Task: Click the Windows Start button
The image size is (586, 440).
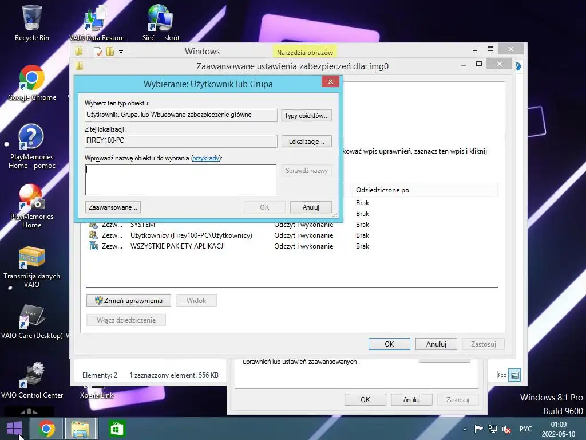Action: 14,429
